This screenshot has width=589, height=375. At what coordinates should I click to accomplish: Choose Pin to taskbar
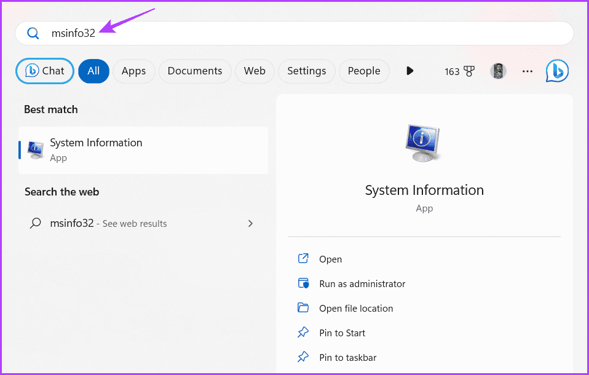click(348, 357)
